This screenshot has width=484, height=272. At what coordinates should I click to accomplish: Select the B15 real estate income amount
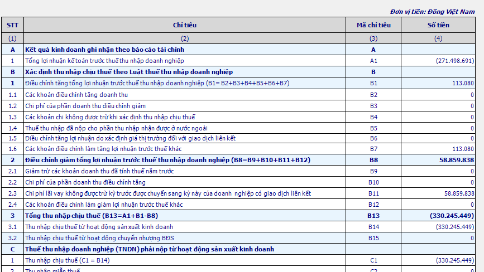pos(438,238)
